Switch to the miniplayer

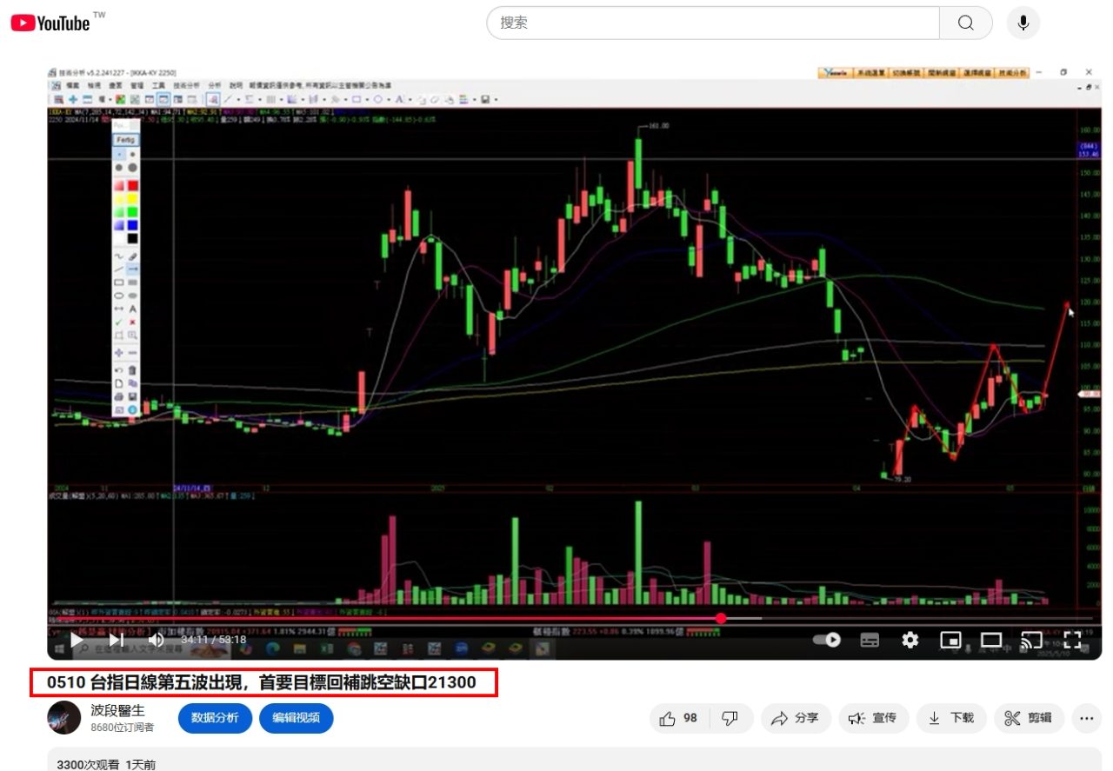click(x=950, y=640)
